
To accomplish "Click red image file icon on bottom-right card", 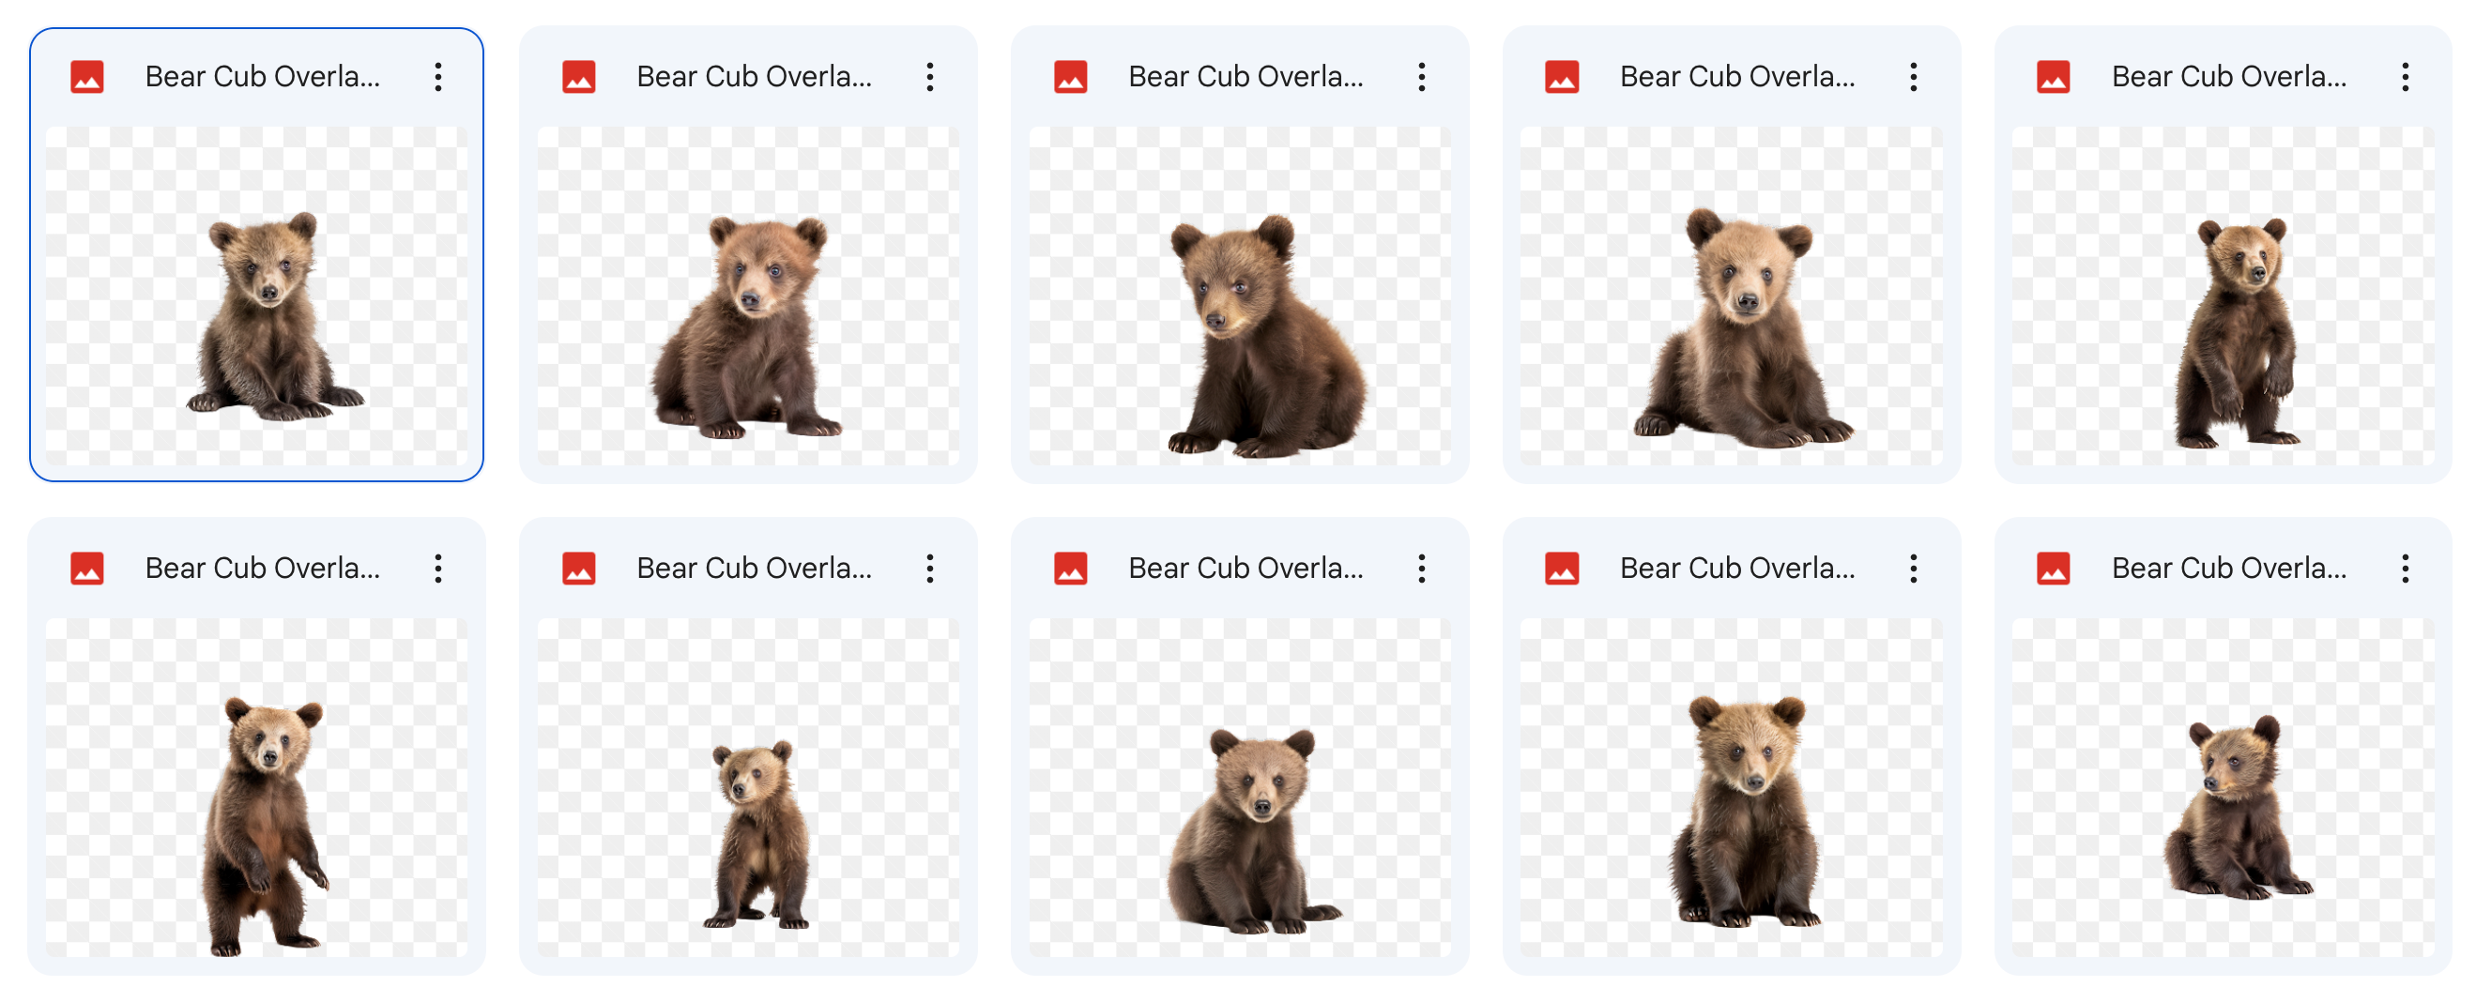I will [x=2053, y=569].
